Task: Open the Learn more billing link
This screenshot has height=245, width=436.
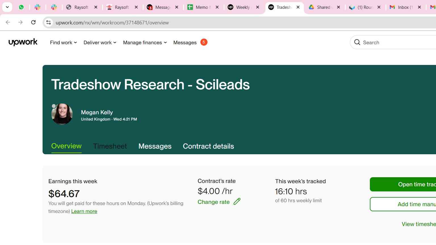Action: tap(84, 211)
